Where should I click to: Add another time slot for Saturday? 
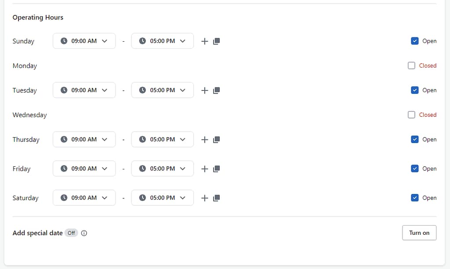(x=204, y=198)
